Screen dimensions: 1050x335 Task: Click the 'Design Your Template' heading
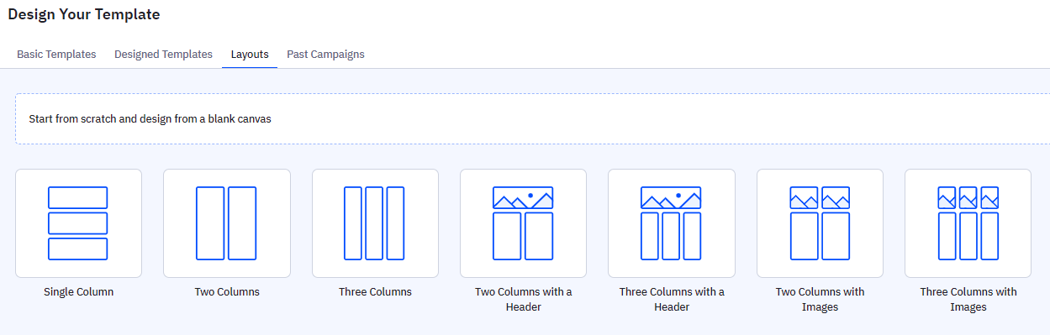(x=84, y=14)
